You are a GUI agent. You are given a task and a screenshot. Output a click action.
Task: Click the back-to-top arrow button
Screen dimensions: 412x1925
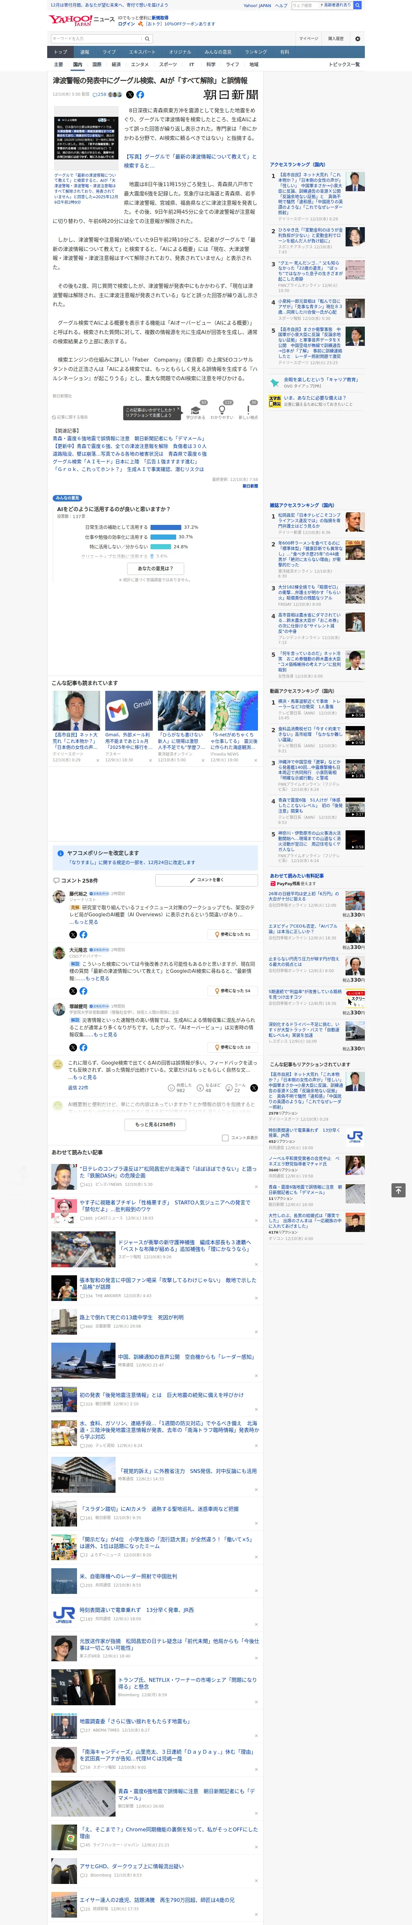(399, 1190)
